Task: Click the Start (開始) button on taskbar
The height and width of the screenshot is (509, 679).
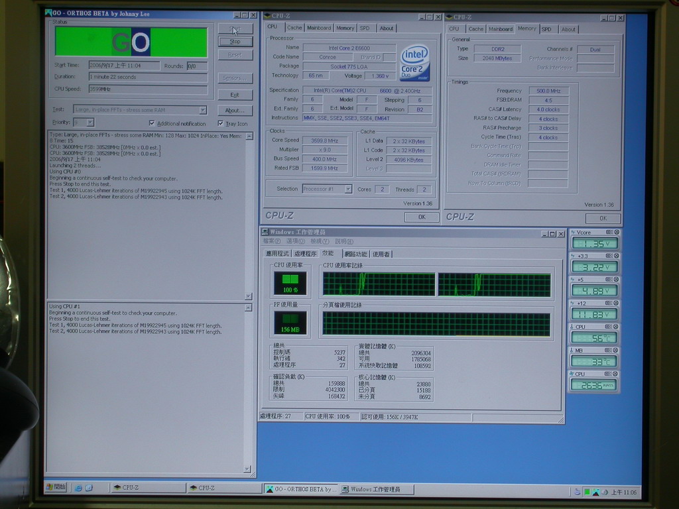Action: pos(56,487)
